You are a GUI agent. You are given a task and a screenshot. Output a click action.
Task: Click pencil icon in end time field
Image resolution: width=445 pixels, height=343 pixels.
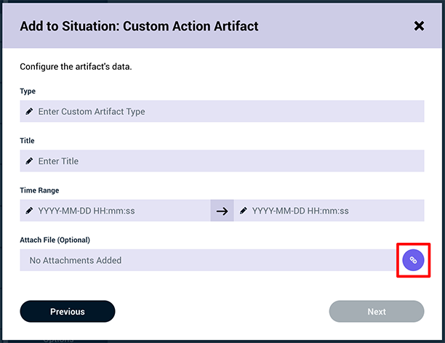(x=243, y=211)
